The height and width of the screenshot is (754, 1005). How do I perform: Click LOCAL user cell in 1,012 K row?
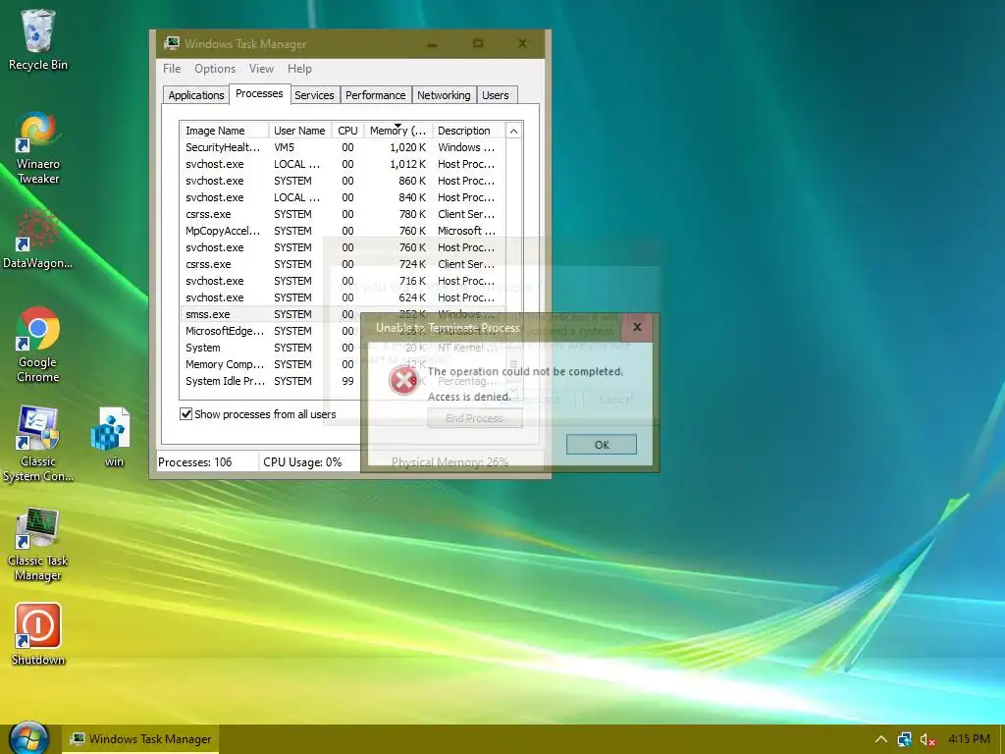point(296,164)
